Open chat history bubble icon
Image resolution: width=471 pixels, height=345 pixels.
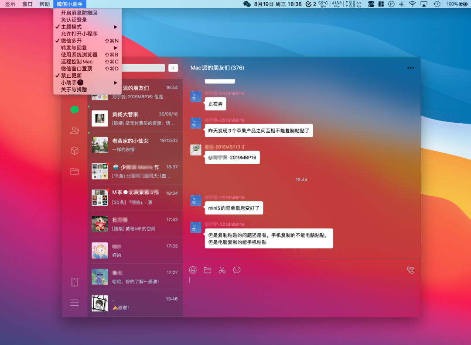[x=237, y=270]
